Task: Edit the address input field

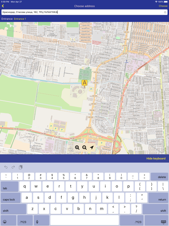Action: click(84, 12)
